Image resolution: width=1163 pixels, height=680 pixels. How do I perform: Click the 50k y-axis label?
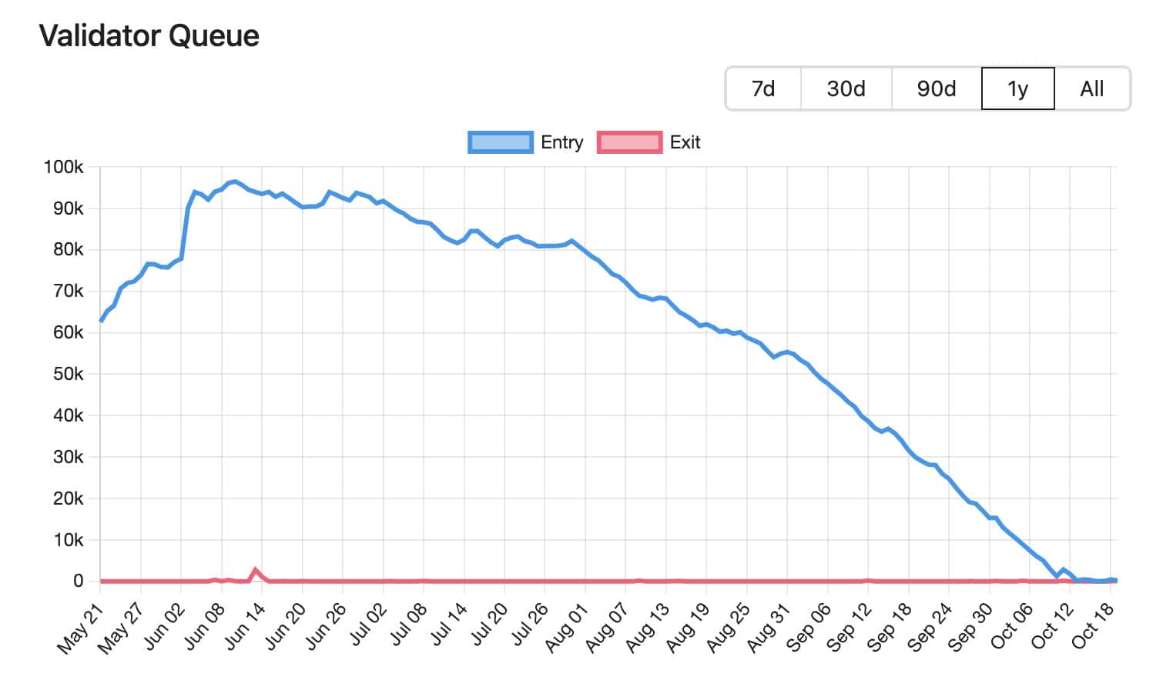click(68, 374)
